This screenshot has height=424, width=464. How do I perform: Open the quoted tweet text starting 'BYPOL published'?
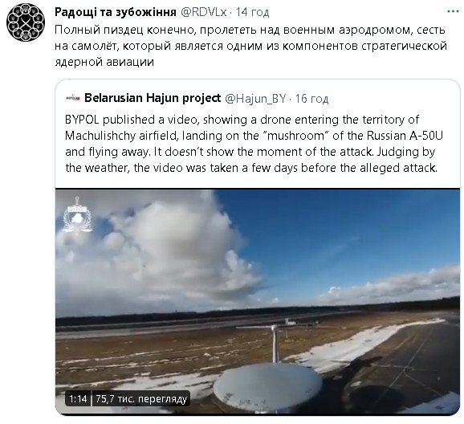254,144
